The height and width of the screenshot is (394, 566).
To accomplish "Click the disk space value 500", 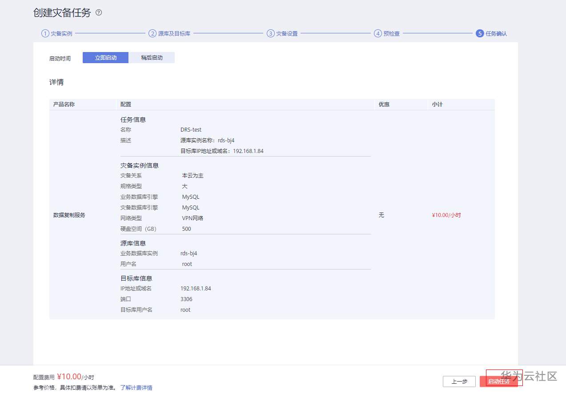I will (186, 229).
